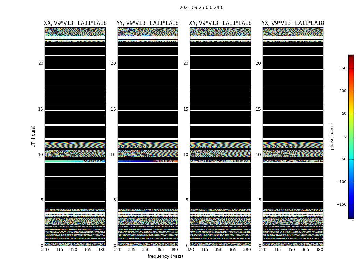Viewport: 359px width, 273px height.
Task: Click the UT (hours) y-axis label
Action: point(34,136)
